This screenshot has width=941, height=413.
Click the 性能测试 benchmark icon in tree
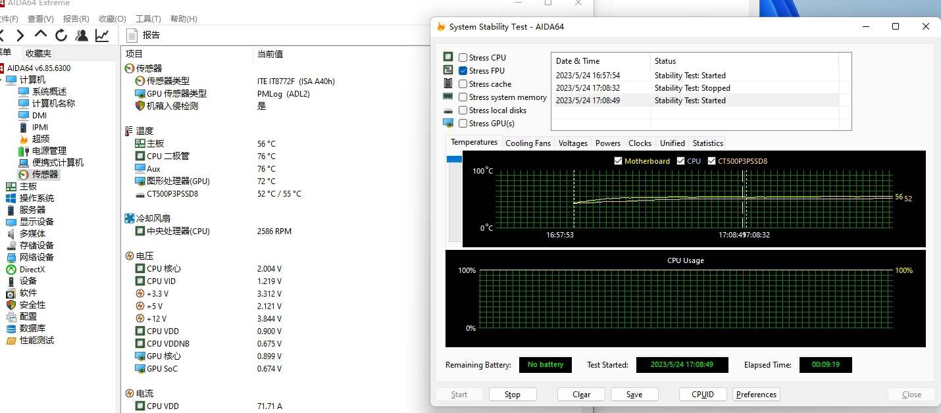coord(11,340)
